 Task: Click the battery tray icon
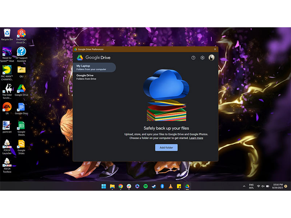pyautogui.click(x=268, y=186)
